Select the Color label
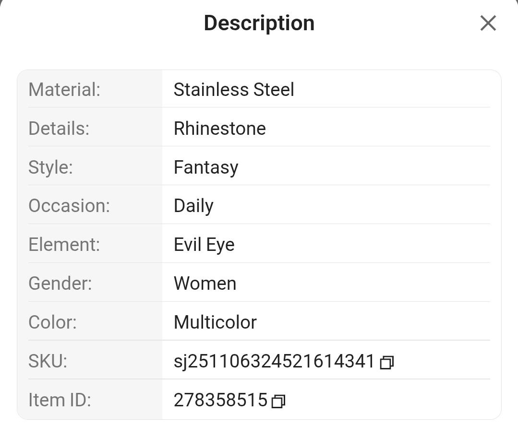 [52, 322]
